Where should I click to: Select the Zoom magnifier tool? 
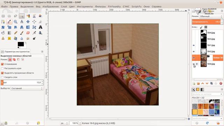pos(15,22)
